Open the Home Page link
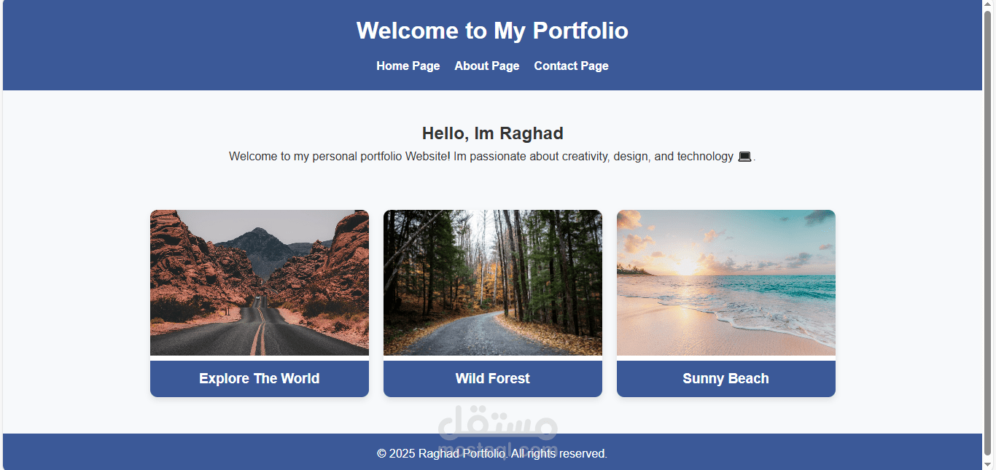Viewport: 996px width, 470px height. pyautogui.click(x=408, y=66)
